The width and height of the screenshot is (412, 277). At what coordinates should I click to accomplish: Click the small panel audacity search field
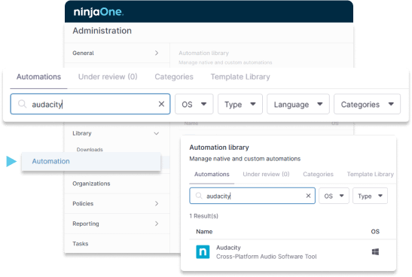(252, 196)
